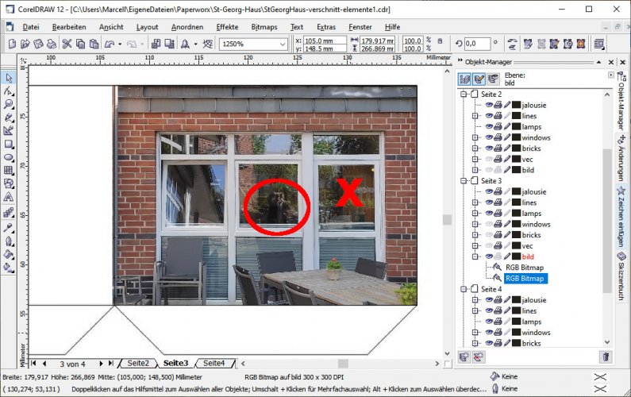Open the Bitmaps menu
This screenshot has width=631, height=397.
coord(264,27)
